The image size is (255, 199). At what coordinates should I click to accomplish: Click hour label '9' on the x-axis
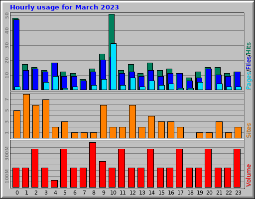pyautogui.click(x=104, y=193)
